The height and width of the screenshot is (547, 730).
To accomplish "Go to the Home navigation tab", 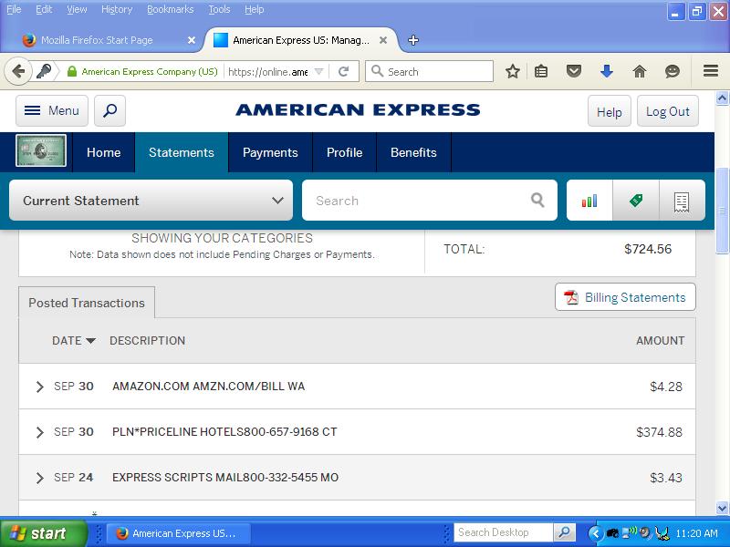I will [103, 152].
